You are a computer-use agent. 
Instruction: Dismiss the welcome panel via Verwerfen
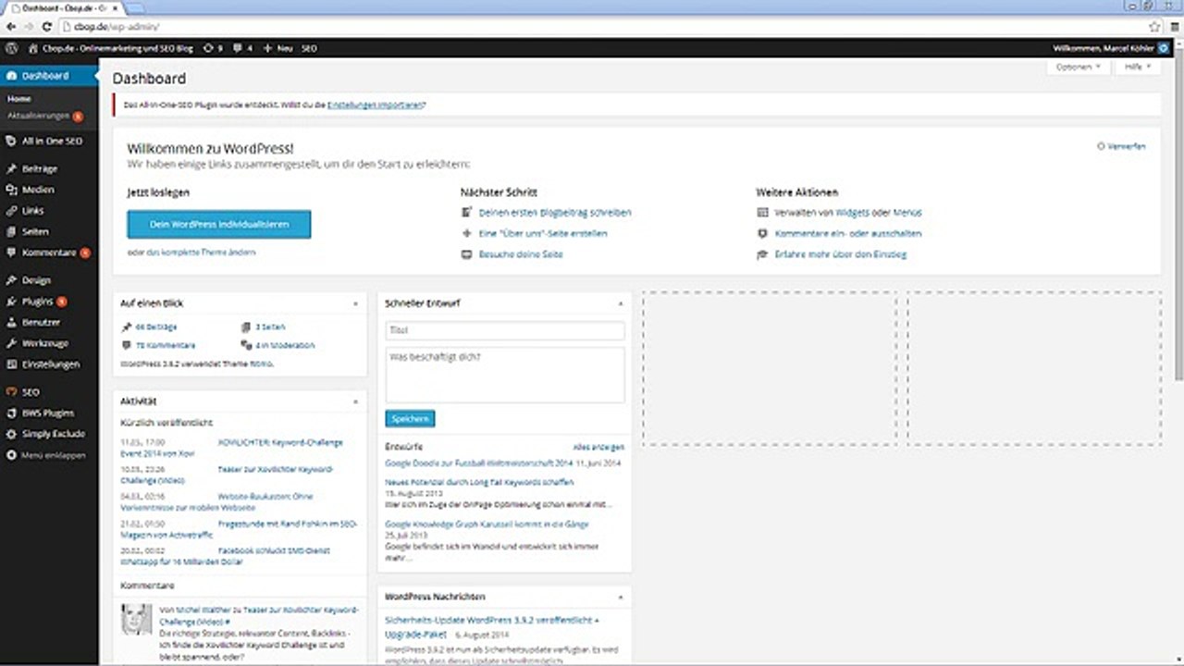pos(1121,146)
